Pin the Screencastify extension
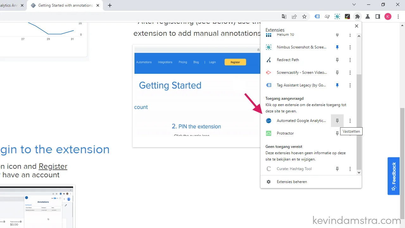 337,73
